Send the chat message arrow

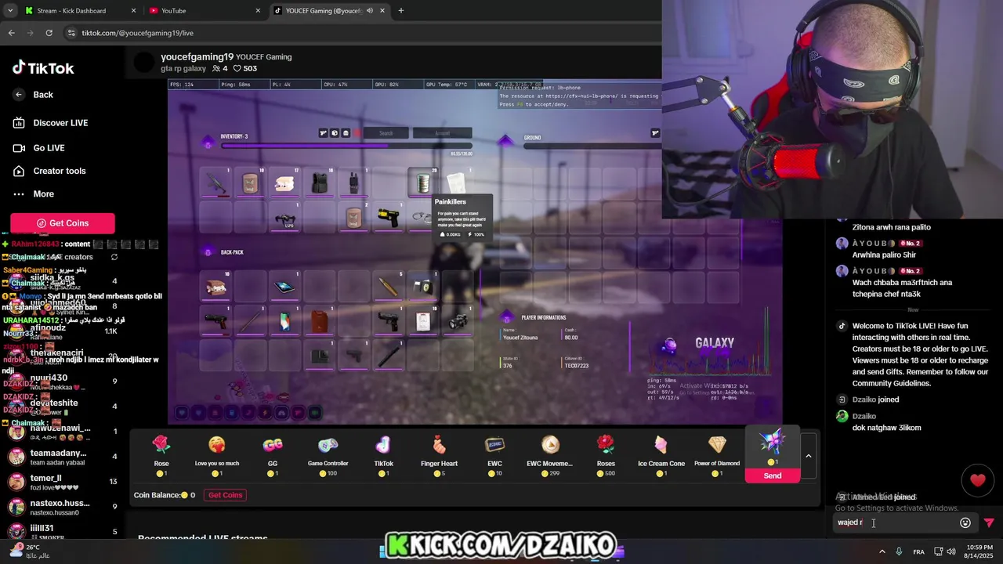point(989,522)
